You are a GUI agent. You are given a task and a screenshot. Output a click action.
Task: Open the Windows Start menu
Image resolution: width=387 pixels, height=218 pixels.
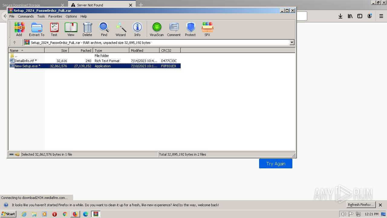8,214
